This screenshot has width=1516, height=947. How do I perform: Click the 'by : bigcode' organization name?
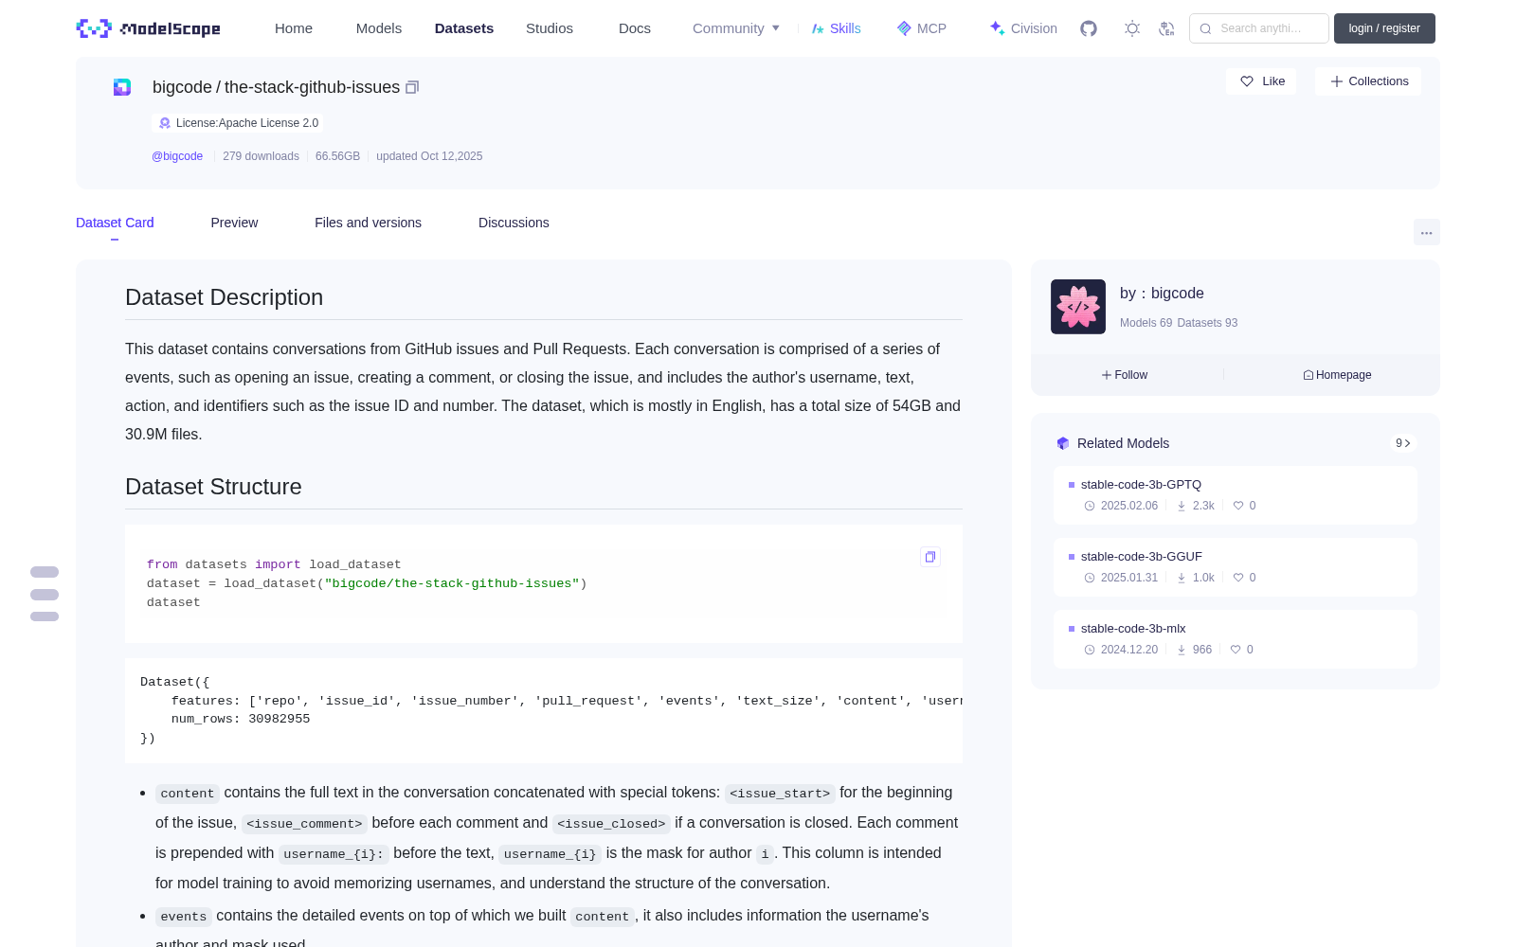point(1162,294)
